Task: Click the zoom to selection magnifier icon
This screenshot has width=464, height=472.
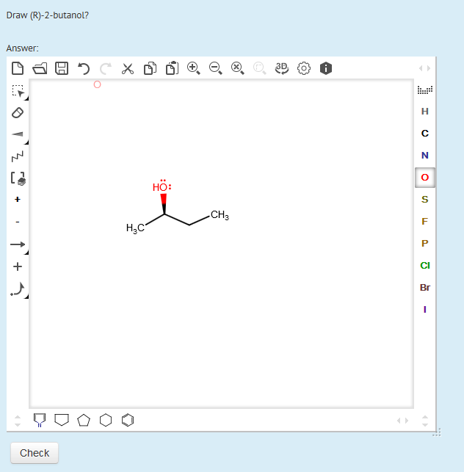Action: (x=260, y=68)
